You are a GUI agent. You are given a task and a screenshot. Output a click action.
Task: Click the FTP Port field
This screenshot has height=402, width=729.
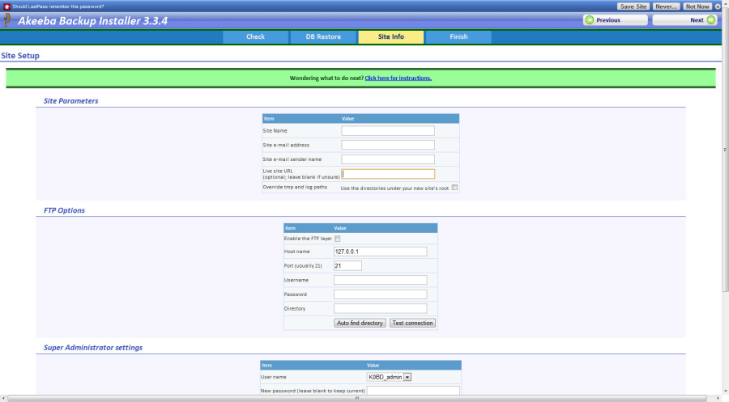point(347,266)
